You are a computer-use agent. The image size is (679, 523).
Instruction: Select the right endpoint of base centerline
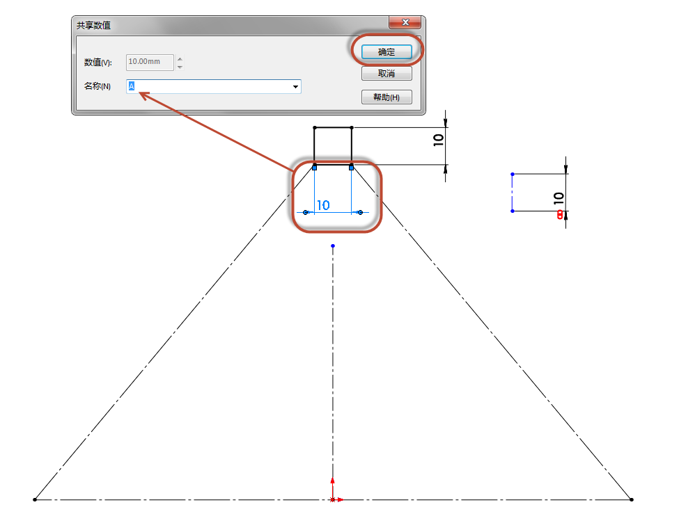(x=632, y=499)
